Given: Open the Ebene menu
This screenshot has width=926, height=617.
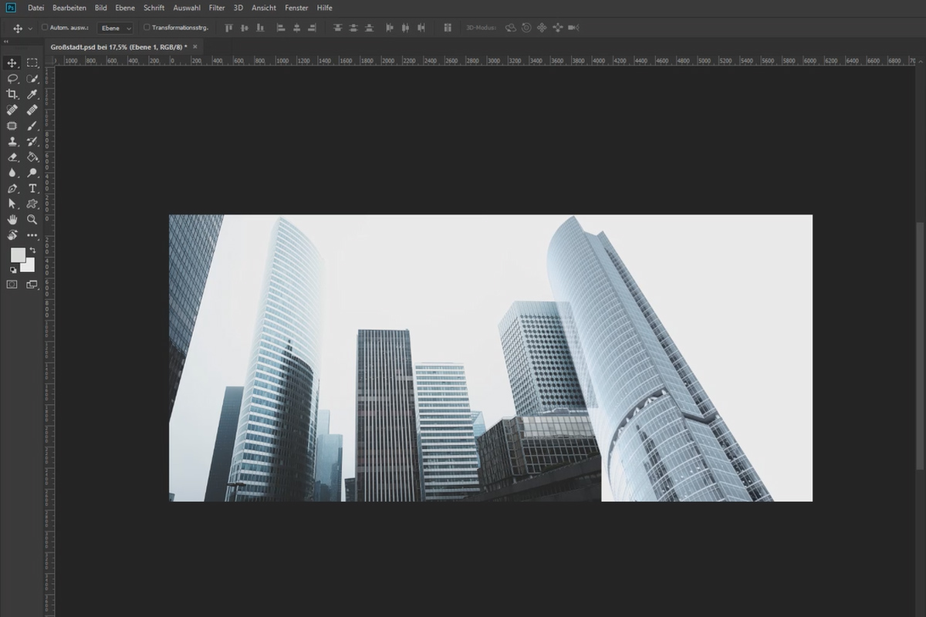Looking at the screenshot, I should click(x=125, y=8).
